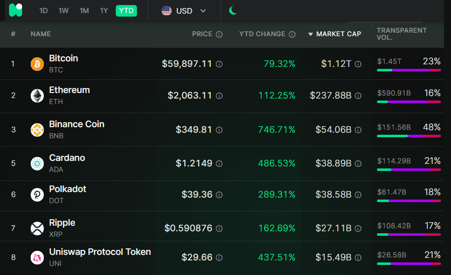451x275 pixels.
Task: Open the Ripple asset link
Action: click(62, 223)
